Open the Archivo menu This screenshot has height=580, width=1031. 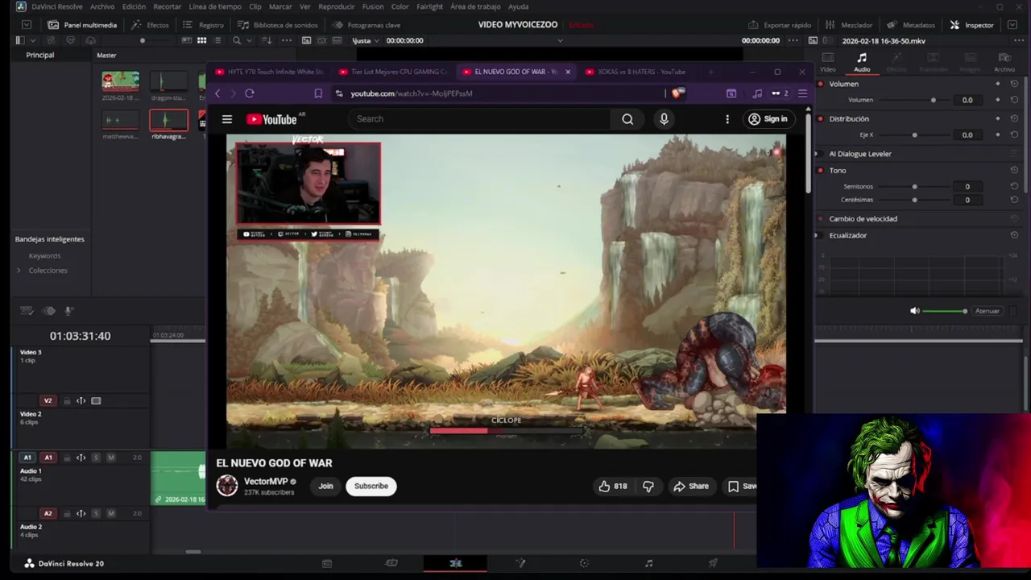(102, 6)
